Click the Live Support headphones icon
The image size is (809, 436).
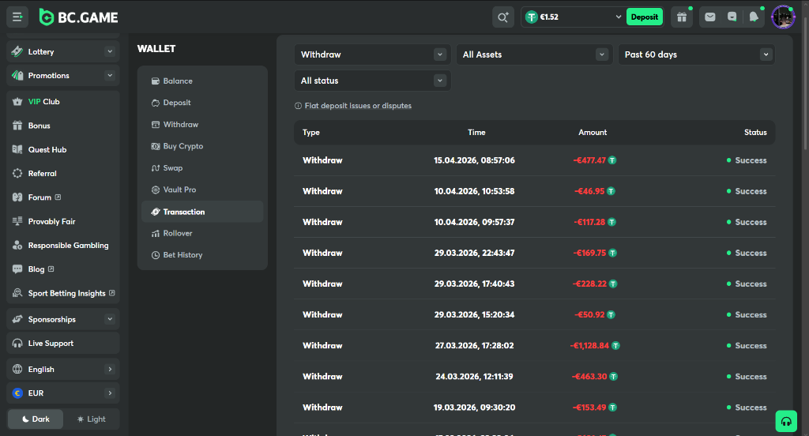coord(17,343)
